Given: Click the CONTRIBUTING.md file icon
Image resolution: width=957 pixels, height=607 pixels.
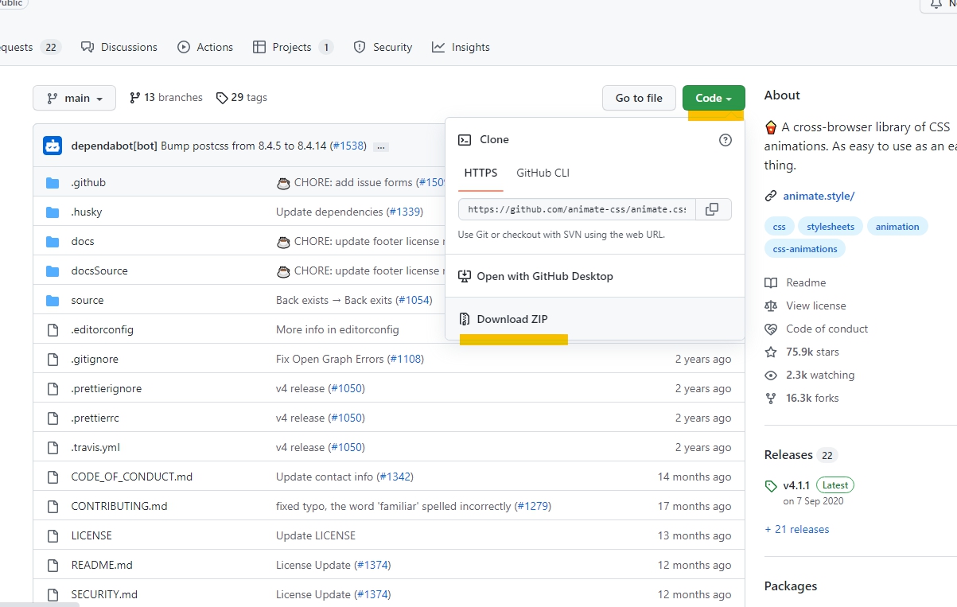Looking at the screenshot, I should 53,506.
